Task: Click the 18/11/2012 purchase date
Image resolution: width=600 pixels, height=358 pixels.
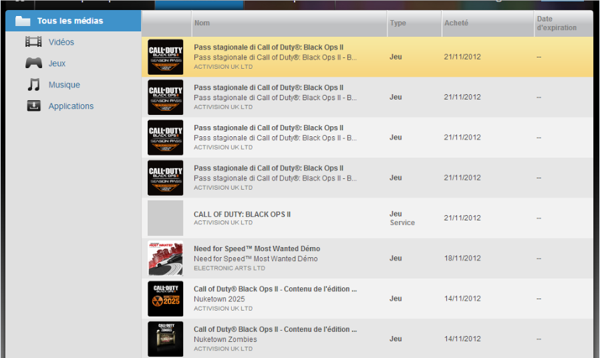Action: pos(462,258)
